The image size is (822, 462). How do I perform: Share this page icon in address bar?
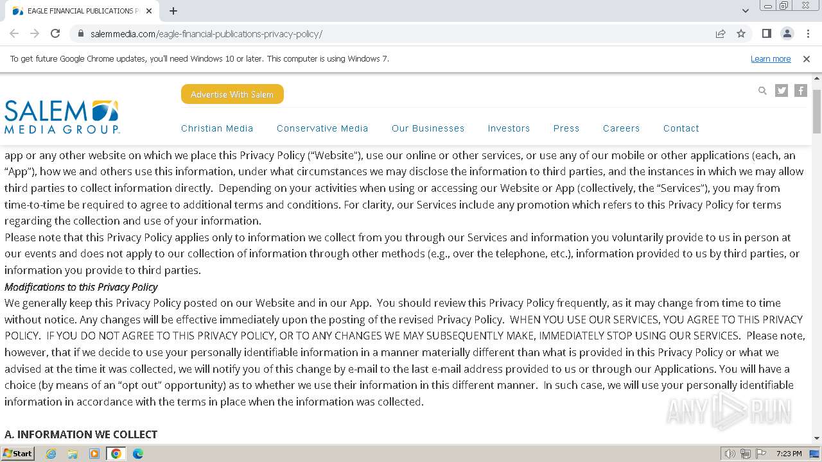coord(721,33)
